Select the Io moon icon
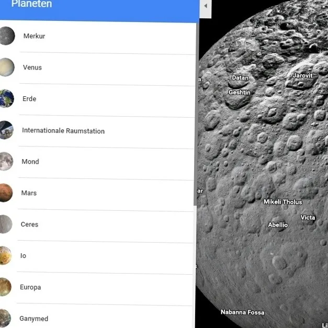Screen dimensions: 328x328 tap(6, 255)
